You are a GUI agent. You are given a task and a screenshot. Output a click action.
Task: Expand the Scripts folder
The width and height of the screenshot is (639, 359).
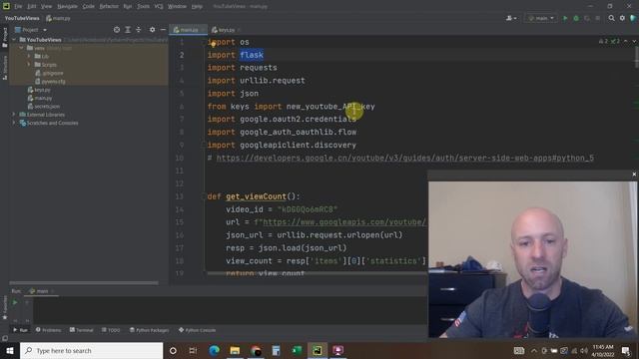point(29,64)
